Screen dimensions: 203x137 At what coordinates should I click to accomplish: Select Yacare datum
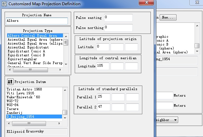pos(34,109)
